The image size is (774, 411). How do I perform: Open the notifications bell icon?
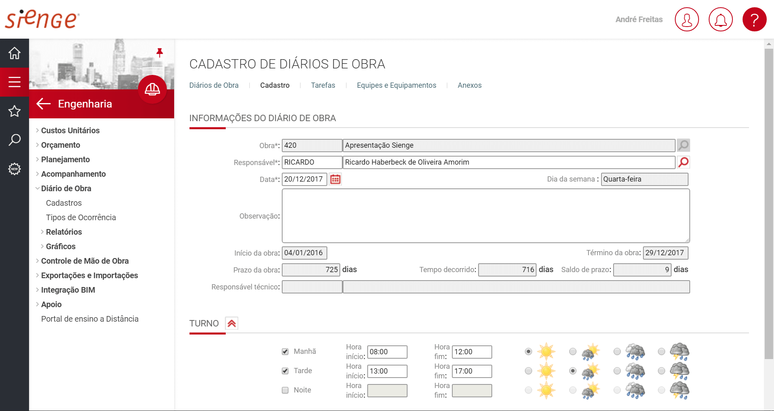(720, 19)
